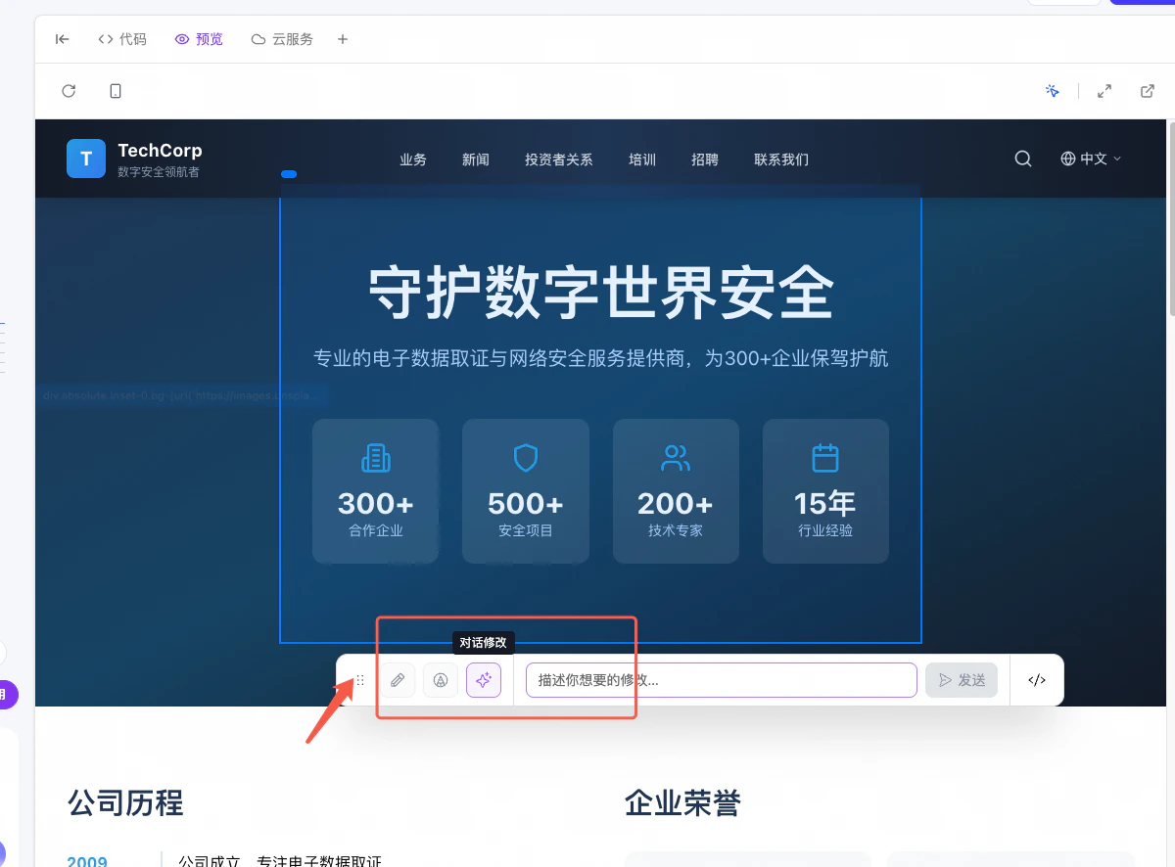Screen dimensions: 1175x867
Task: Click the people icon above 200+
Action: 676,458
